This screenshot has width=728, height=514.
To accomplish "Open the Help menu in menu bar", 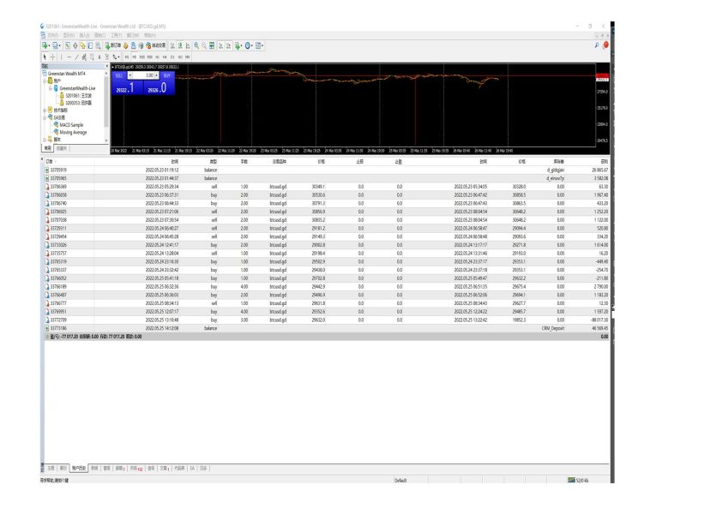I will click(149, 35).
